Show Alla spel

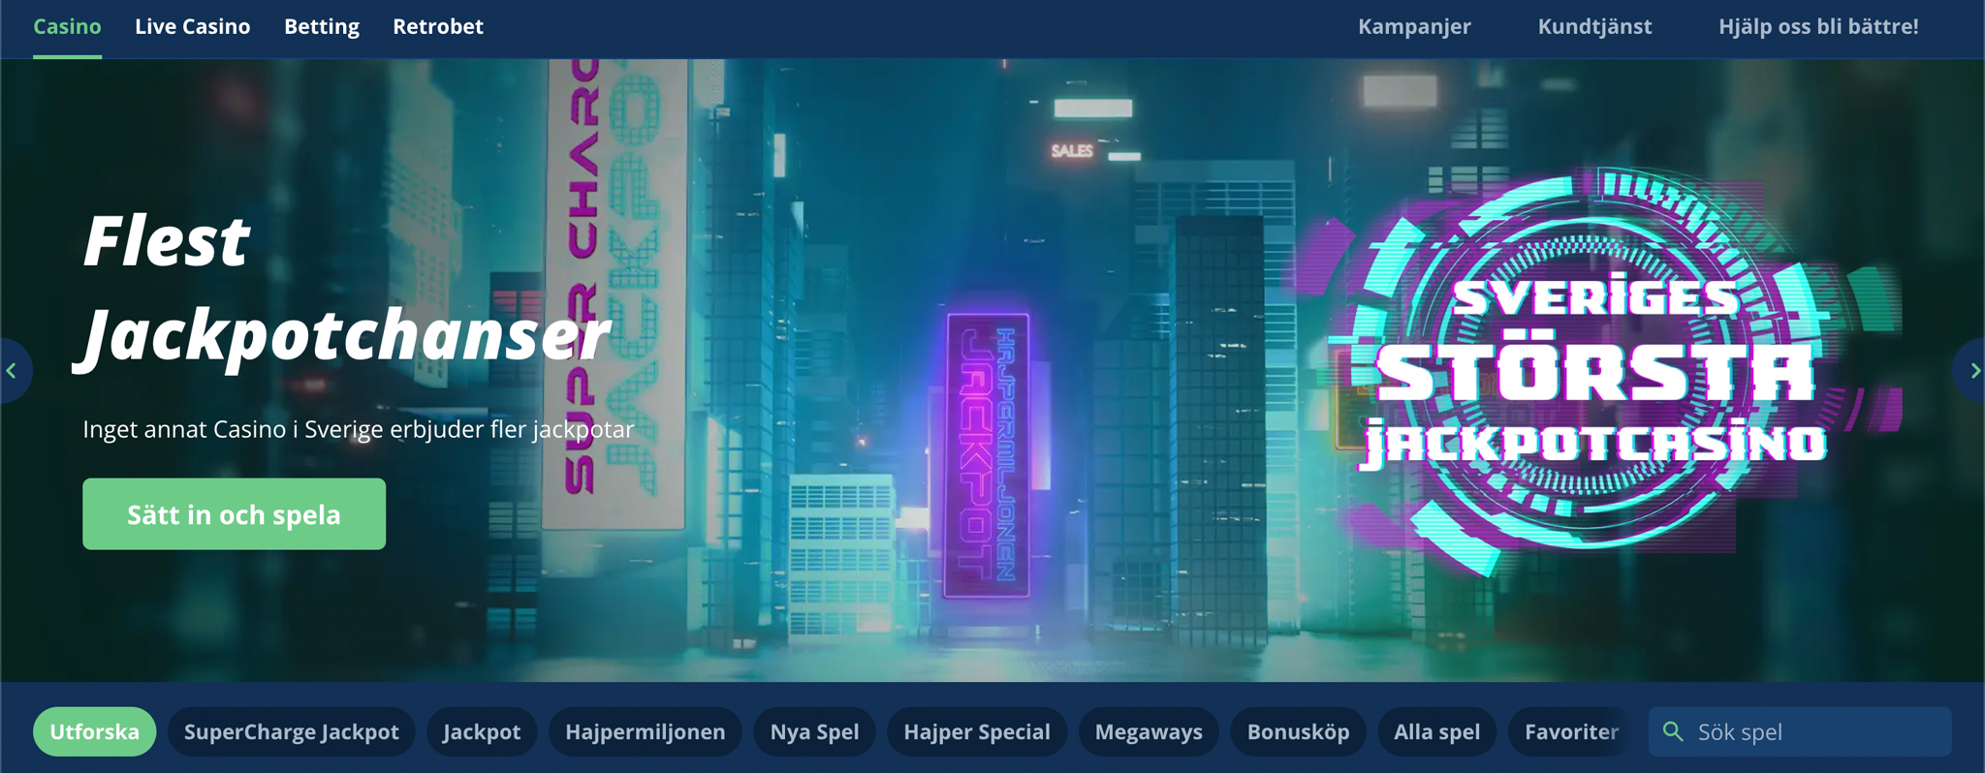1436,732
